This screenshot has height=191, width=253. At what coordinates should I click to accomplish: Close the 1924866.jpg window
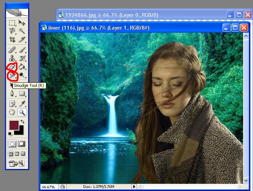click(x=248, y=15)
